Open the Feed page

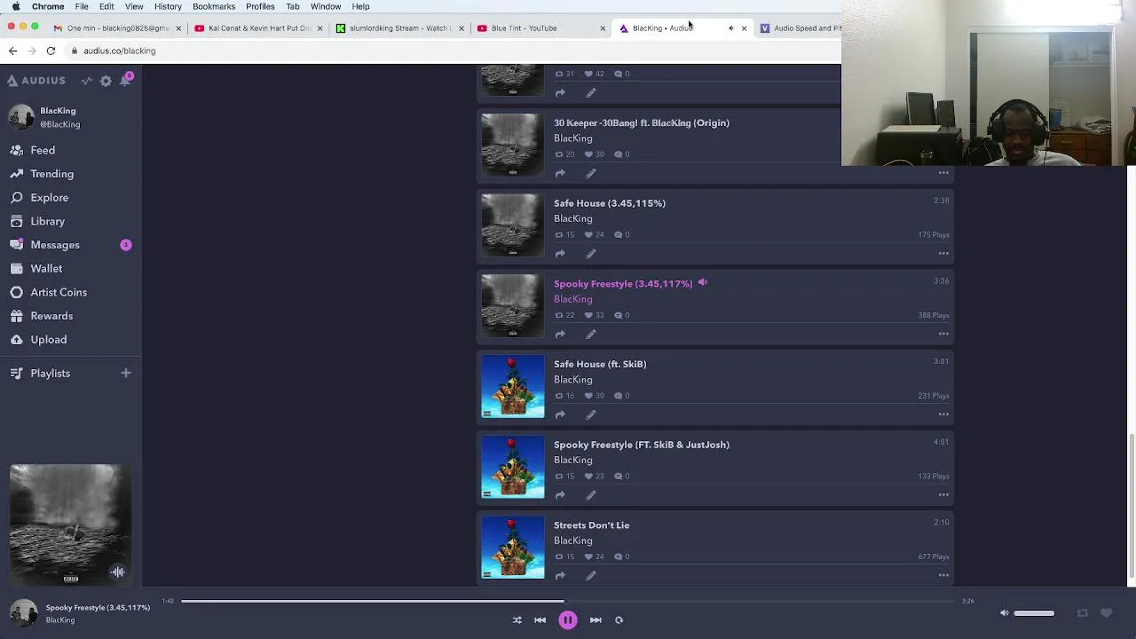pyautogui.click(x=43, y=150)
